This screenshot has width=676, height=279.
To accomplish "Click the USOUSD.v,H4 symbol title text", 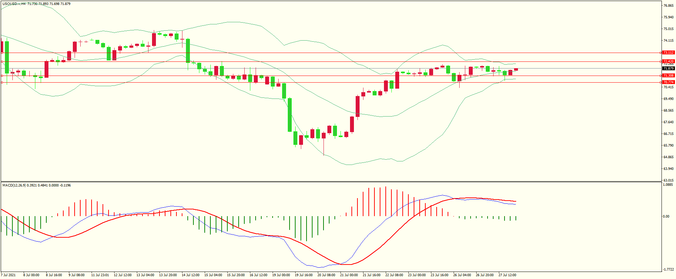I will (x=14, y=4).
